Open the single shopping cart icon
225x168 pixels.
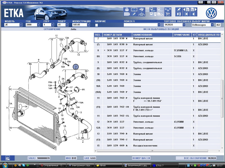[x=168, y=14]
